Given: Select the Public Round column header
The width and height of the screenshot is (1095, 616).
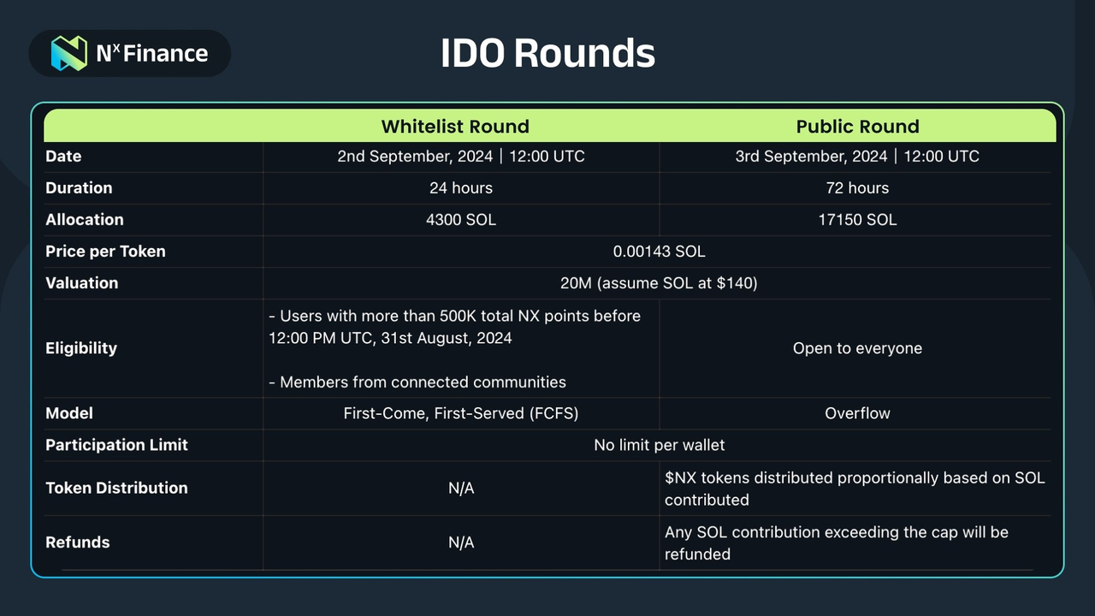Looking at the screenshot, I should (x=857, y=127).
